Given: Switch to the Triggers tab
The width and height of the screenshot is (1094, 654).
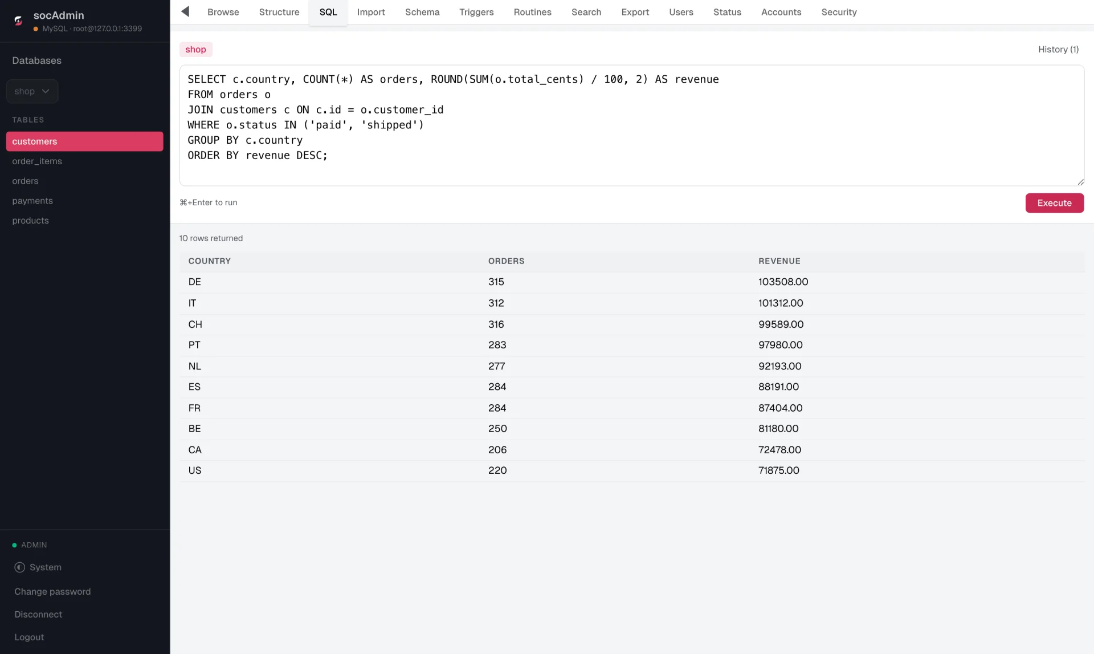Looking at the screenshot, I should pos(476,12).
